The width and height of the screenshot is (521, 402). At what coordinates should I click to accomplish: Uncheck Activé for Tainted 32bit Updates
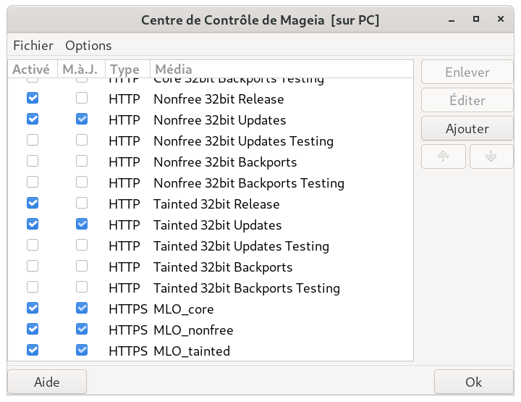[33, 224]
